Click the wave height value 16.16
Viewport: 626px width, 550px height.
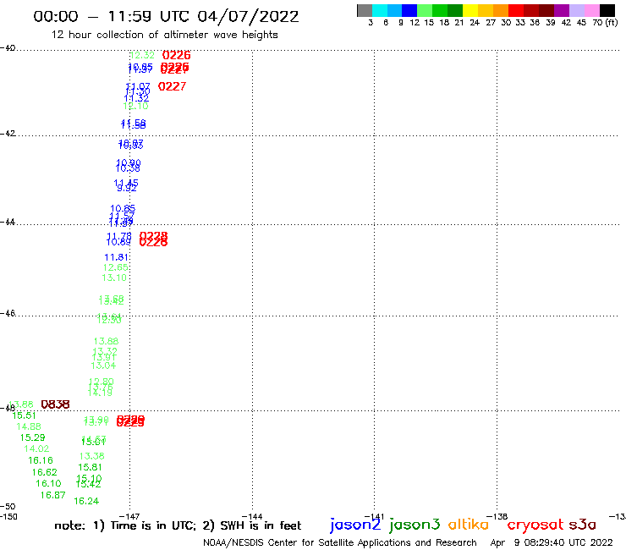click(41, 460)
